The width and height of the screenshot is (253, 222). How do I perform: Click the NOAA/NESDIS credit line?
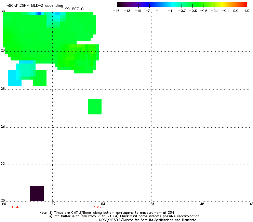point(148,220)
